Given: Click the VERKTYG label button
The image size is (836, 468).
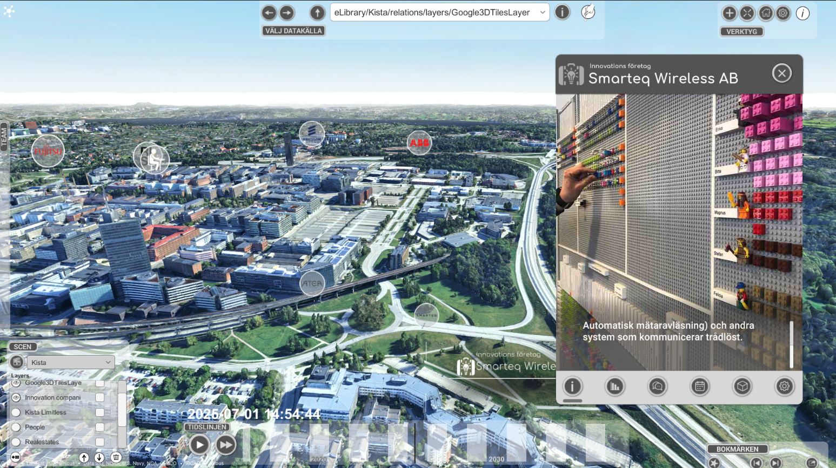Looking at the screenshot, I should click(x=741, y=31).
